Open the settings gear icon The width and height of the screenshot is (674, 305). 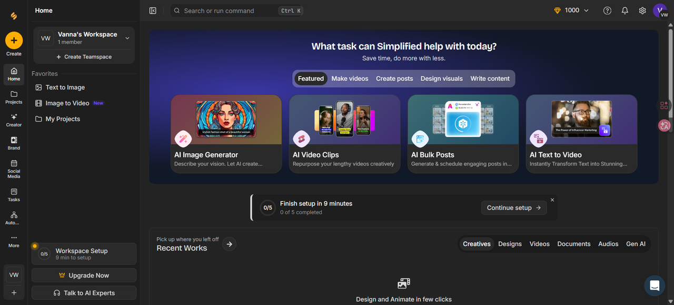642,11
